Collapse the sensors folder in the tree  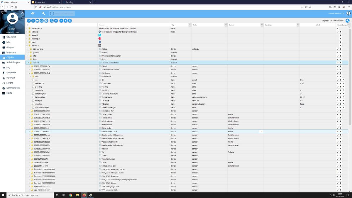pyautogui.click(x=28, y=63)
